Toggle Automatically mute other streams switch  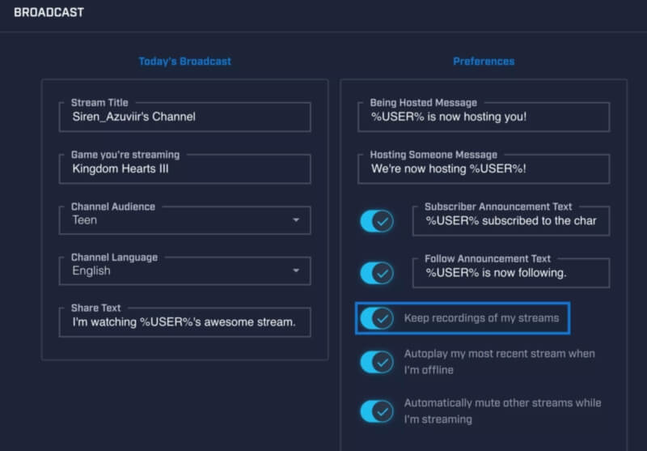click(377, 411)
